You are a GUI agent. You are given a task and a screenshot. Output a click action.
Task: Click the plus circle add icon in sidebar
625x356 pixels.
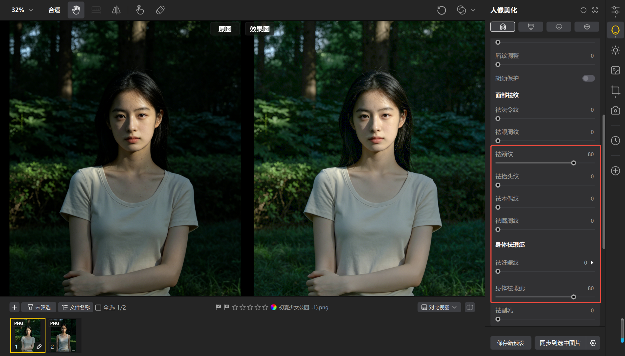pyautogui.click(x=615, y=170)
